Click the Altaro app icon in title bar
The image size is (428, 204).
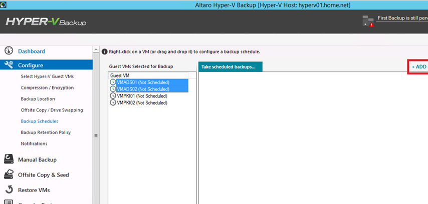(x=4, y=4)
